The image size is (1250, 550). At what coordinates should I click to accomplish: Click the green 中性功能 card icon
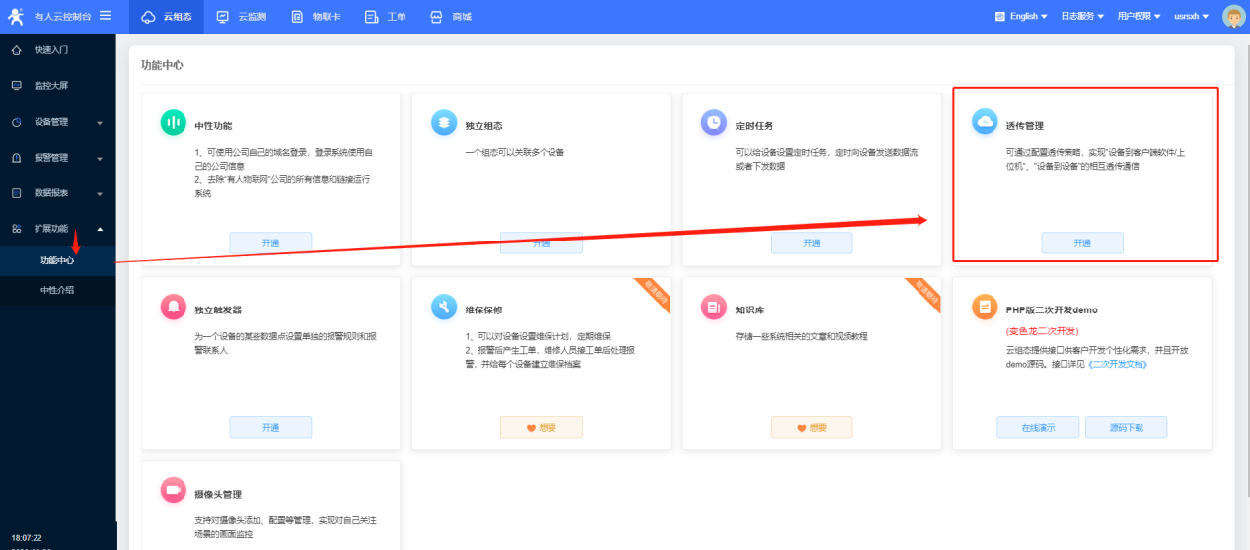(174, 122)
